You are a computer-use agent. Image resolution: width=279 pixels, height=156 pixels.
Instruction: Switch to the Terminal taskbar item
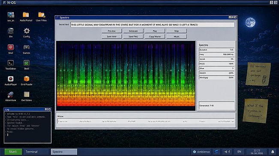click(x=36, y=152)
